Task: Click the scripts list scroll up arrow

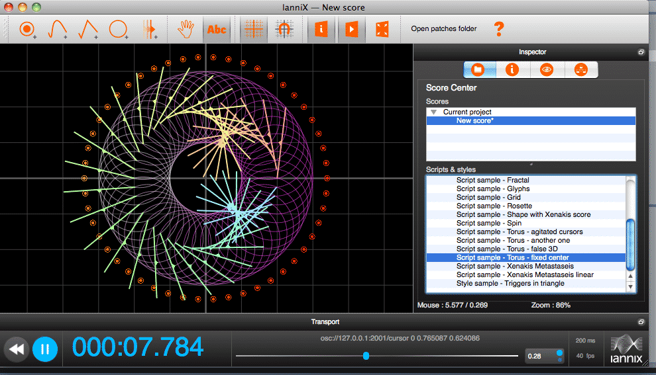Action: click(x=630, y=276)
